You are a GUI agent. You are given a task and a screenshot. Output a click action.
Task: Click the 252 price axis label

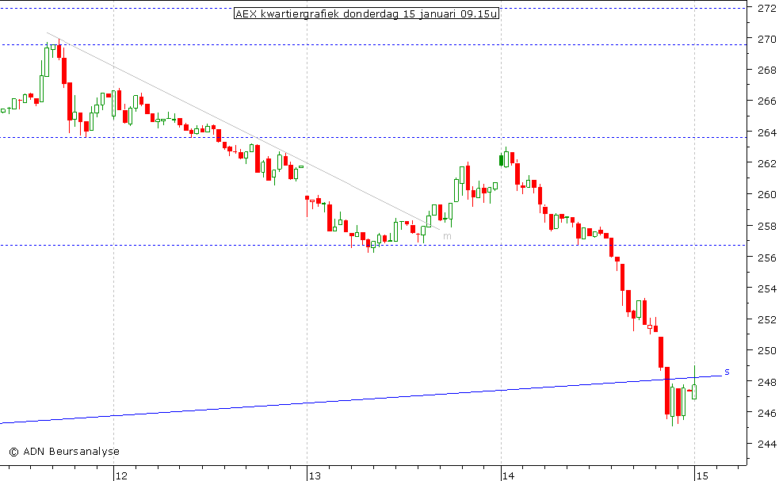(x=766, y=319)
